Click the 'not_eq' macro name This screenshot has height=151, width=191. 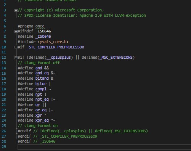pyautogui.click(x=42, y=100)
